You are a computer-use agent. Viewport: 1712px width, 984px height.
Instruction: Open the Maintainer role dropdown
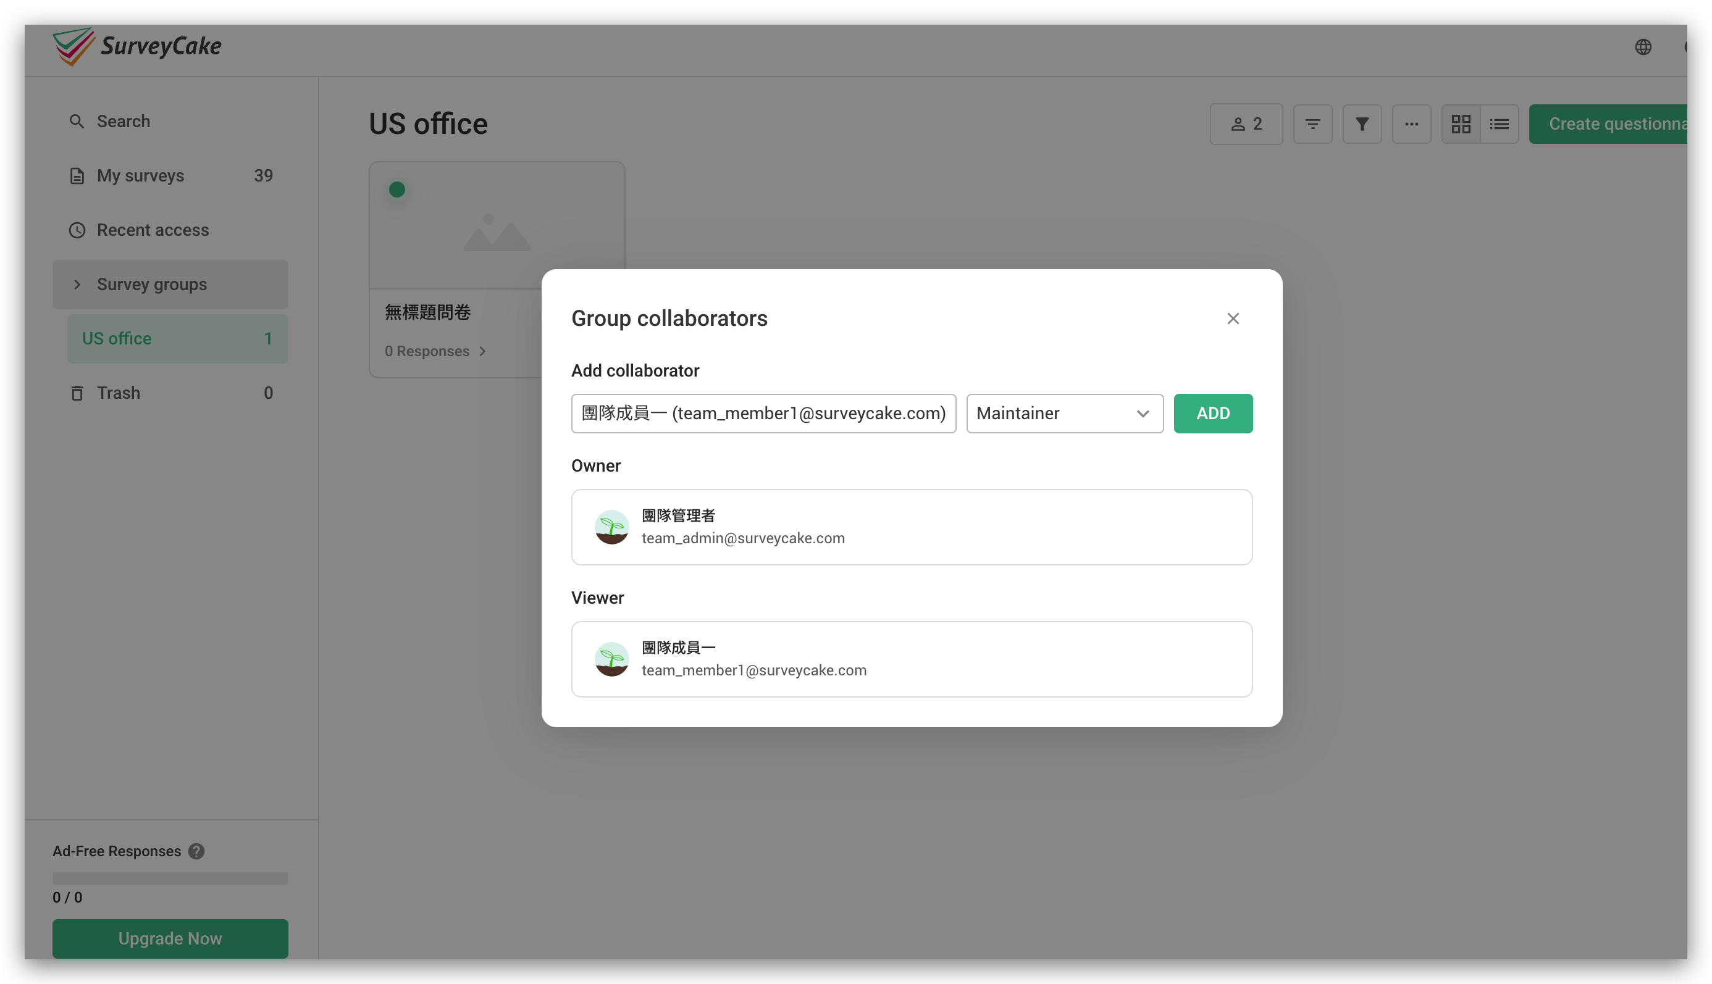tap(1064, 414)
